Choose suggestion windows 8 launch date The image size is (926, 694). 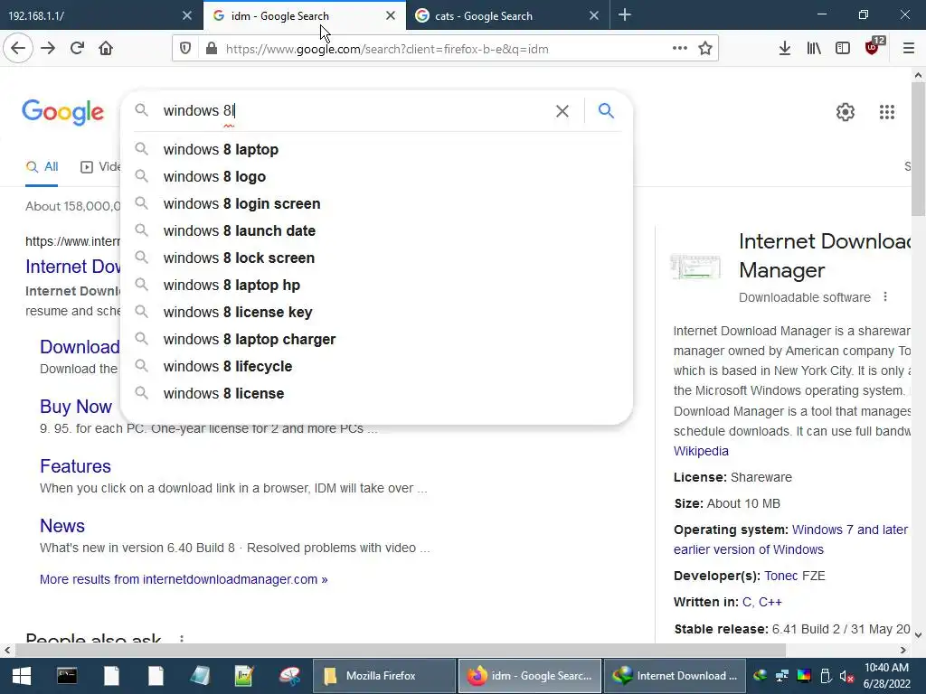376,230
